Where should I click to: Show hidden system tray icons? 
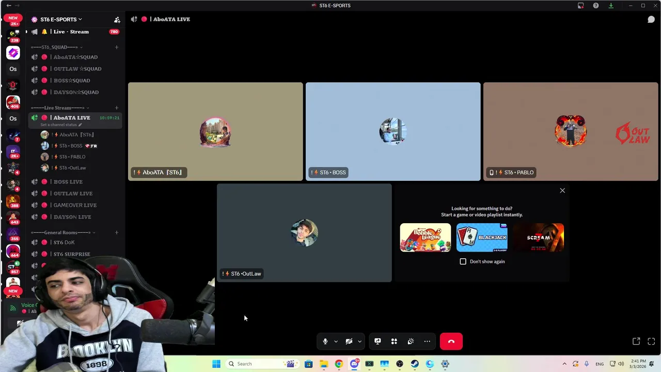(564, 364)
